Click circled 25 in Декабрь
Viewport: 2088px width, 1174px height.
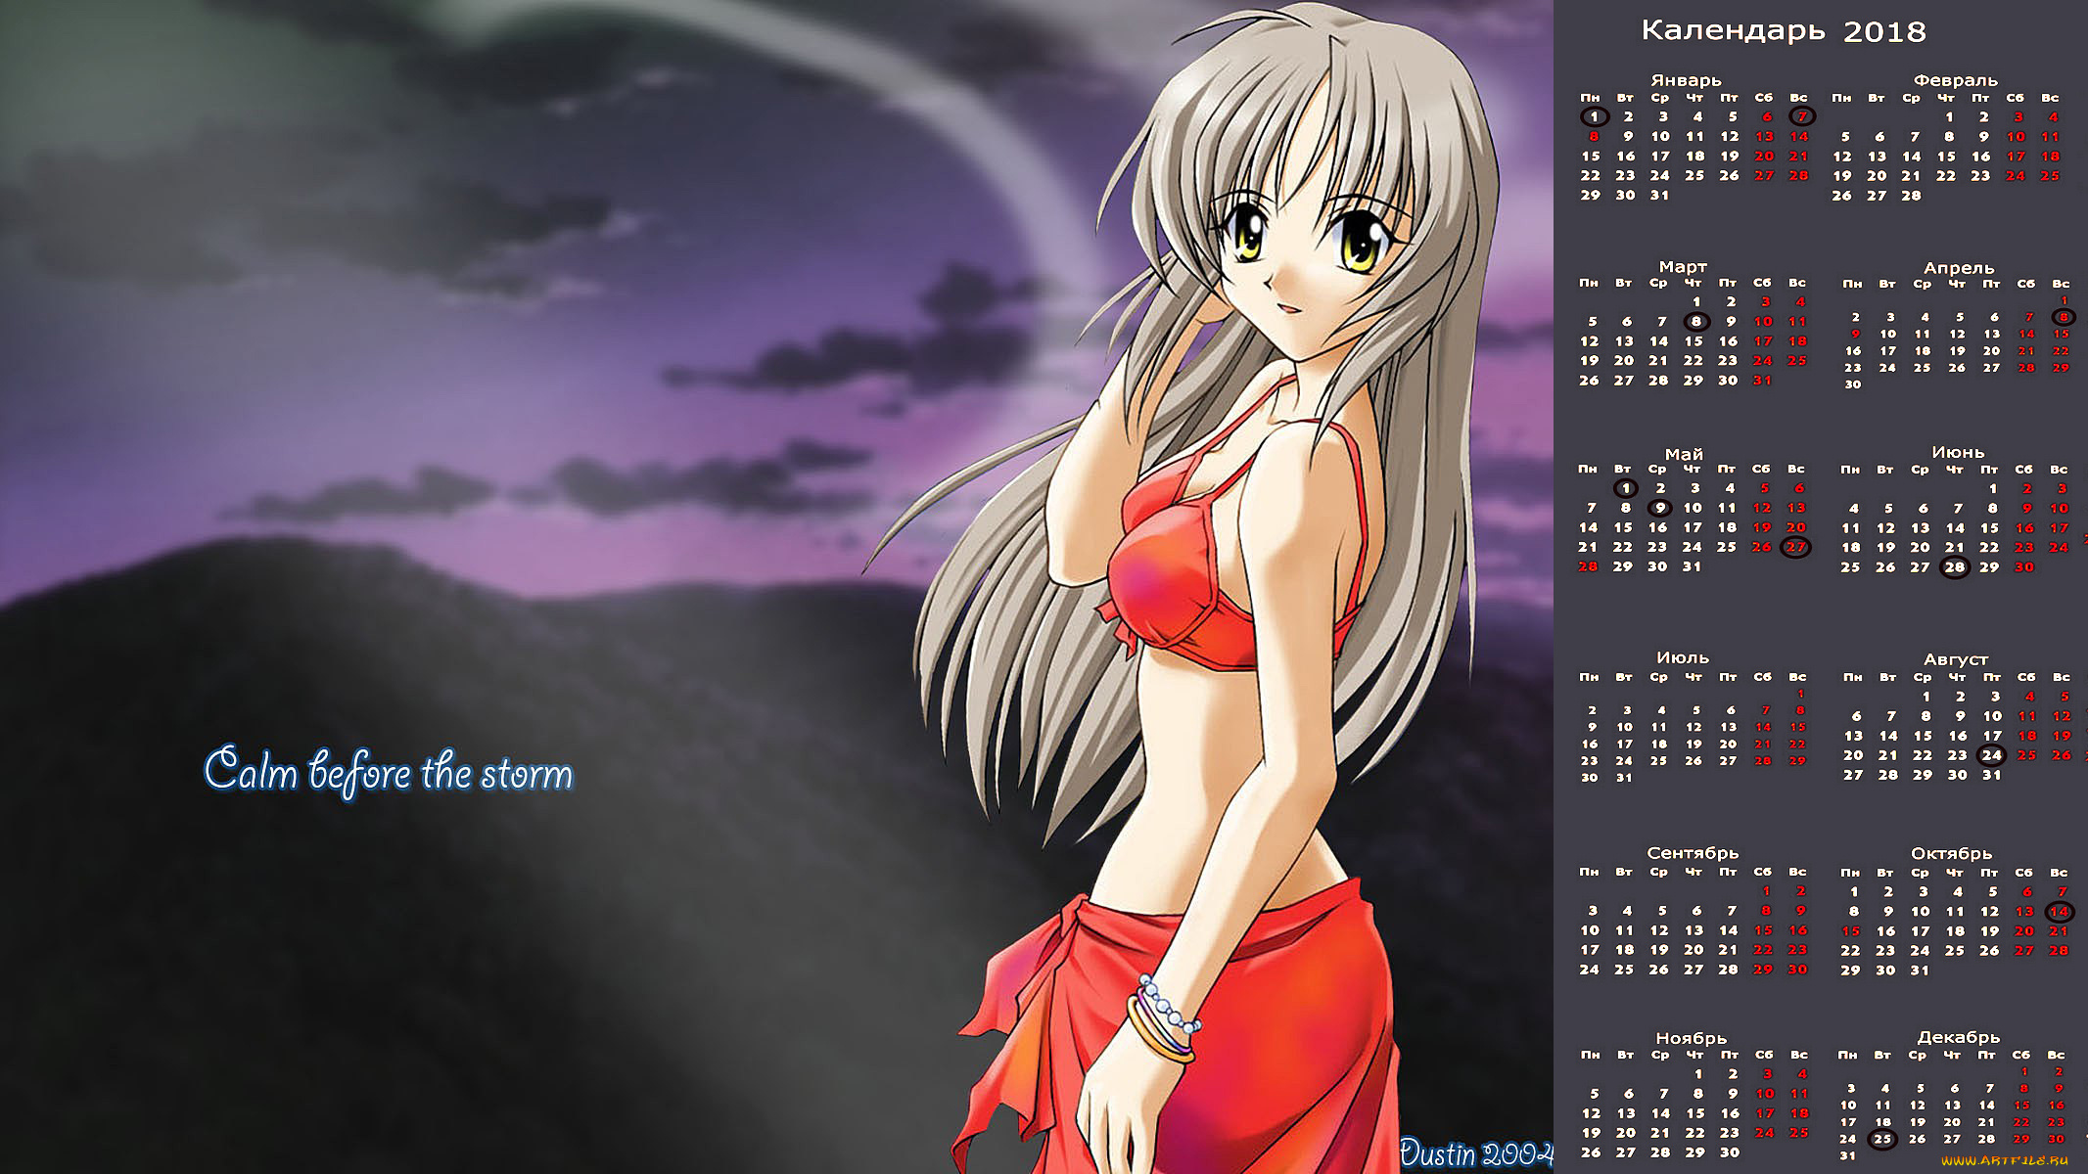pos(1881,1139)
